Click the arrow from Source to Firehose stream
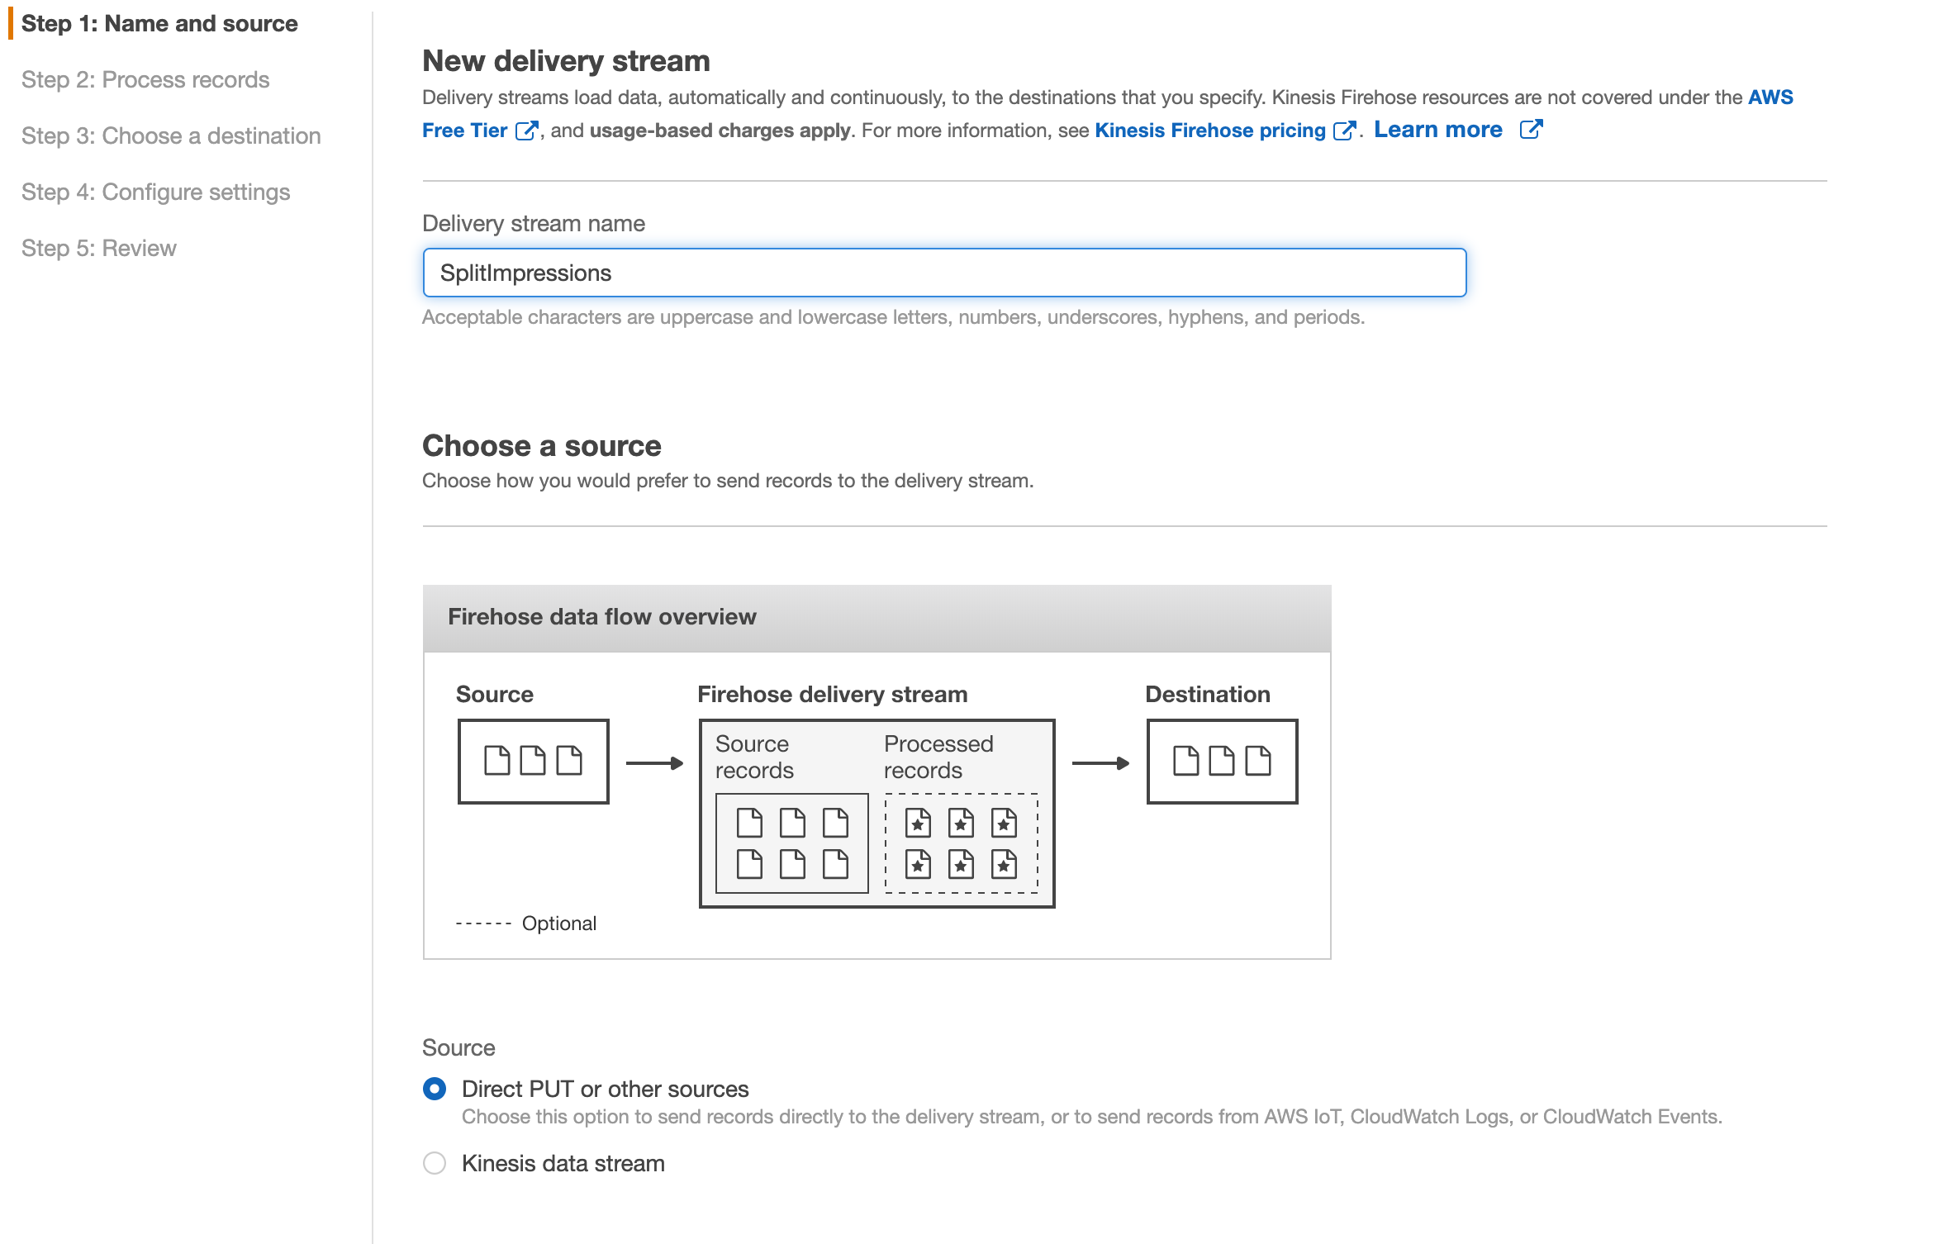1943x1244 pixels. coord(654,763)
